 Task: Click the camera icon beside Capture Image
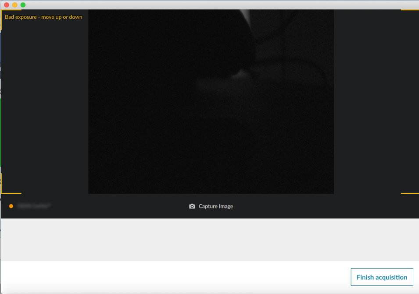[x=192, y=206]
